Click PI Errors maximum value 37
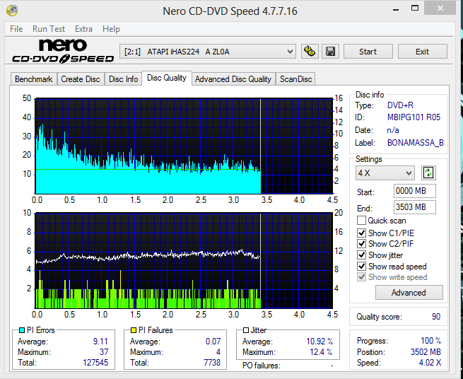 click(x=104, y=352)
